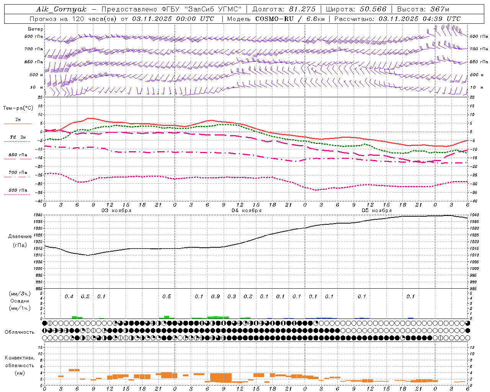This screenshot has height=392, width=490.
Task: Click the 2м red line legend entry
Action: (18, 121)
